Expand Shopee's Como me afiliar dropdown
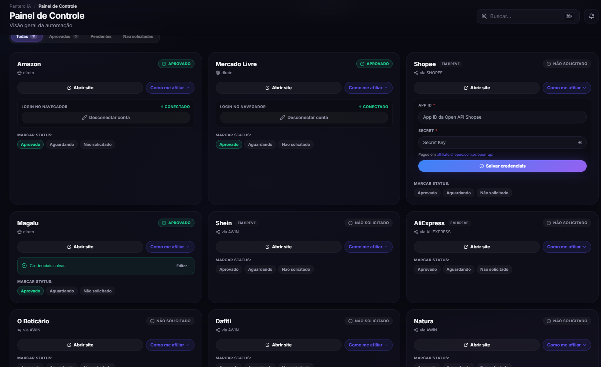 pyautogui.click(x=567, y=88)
